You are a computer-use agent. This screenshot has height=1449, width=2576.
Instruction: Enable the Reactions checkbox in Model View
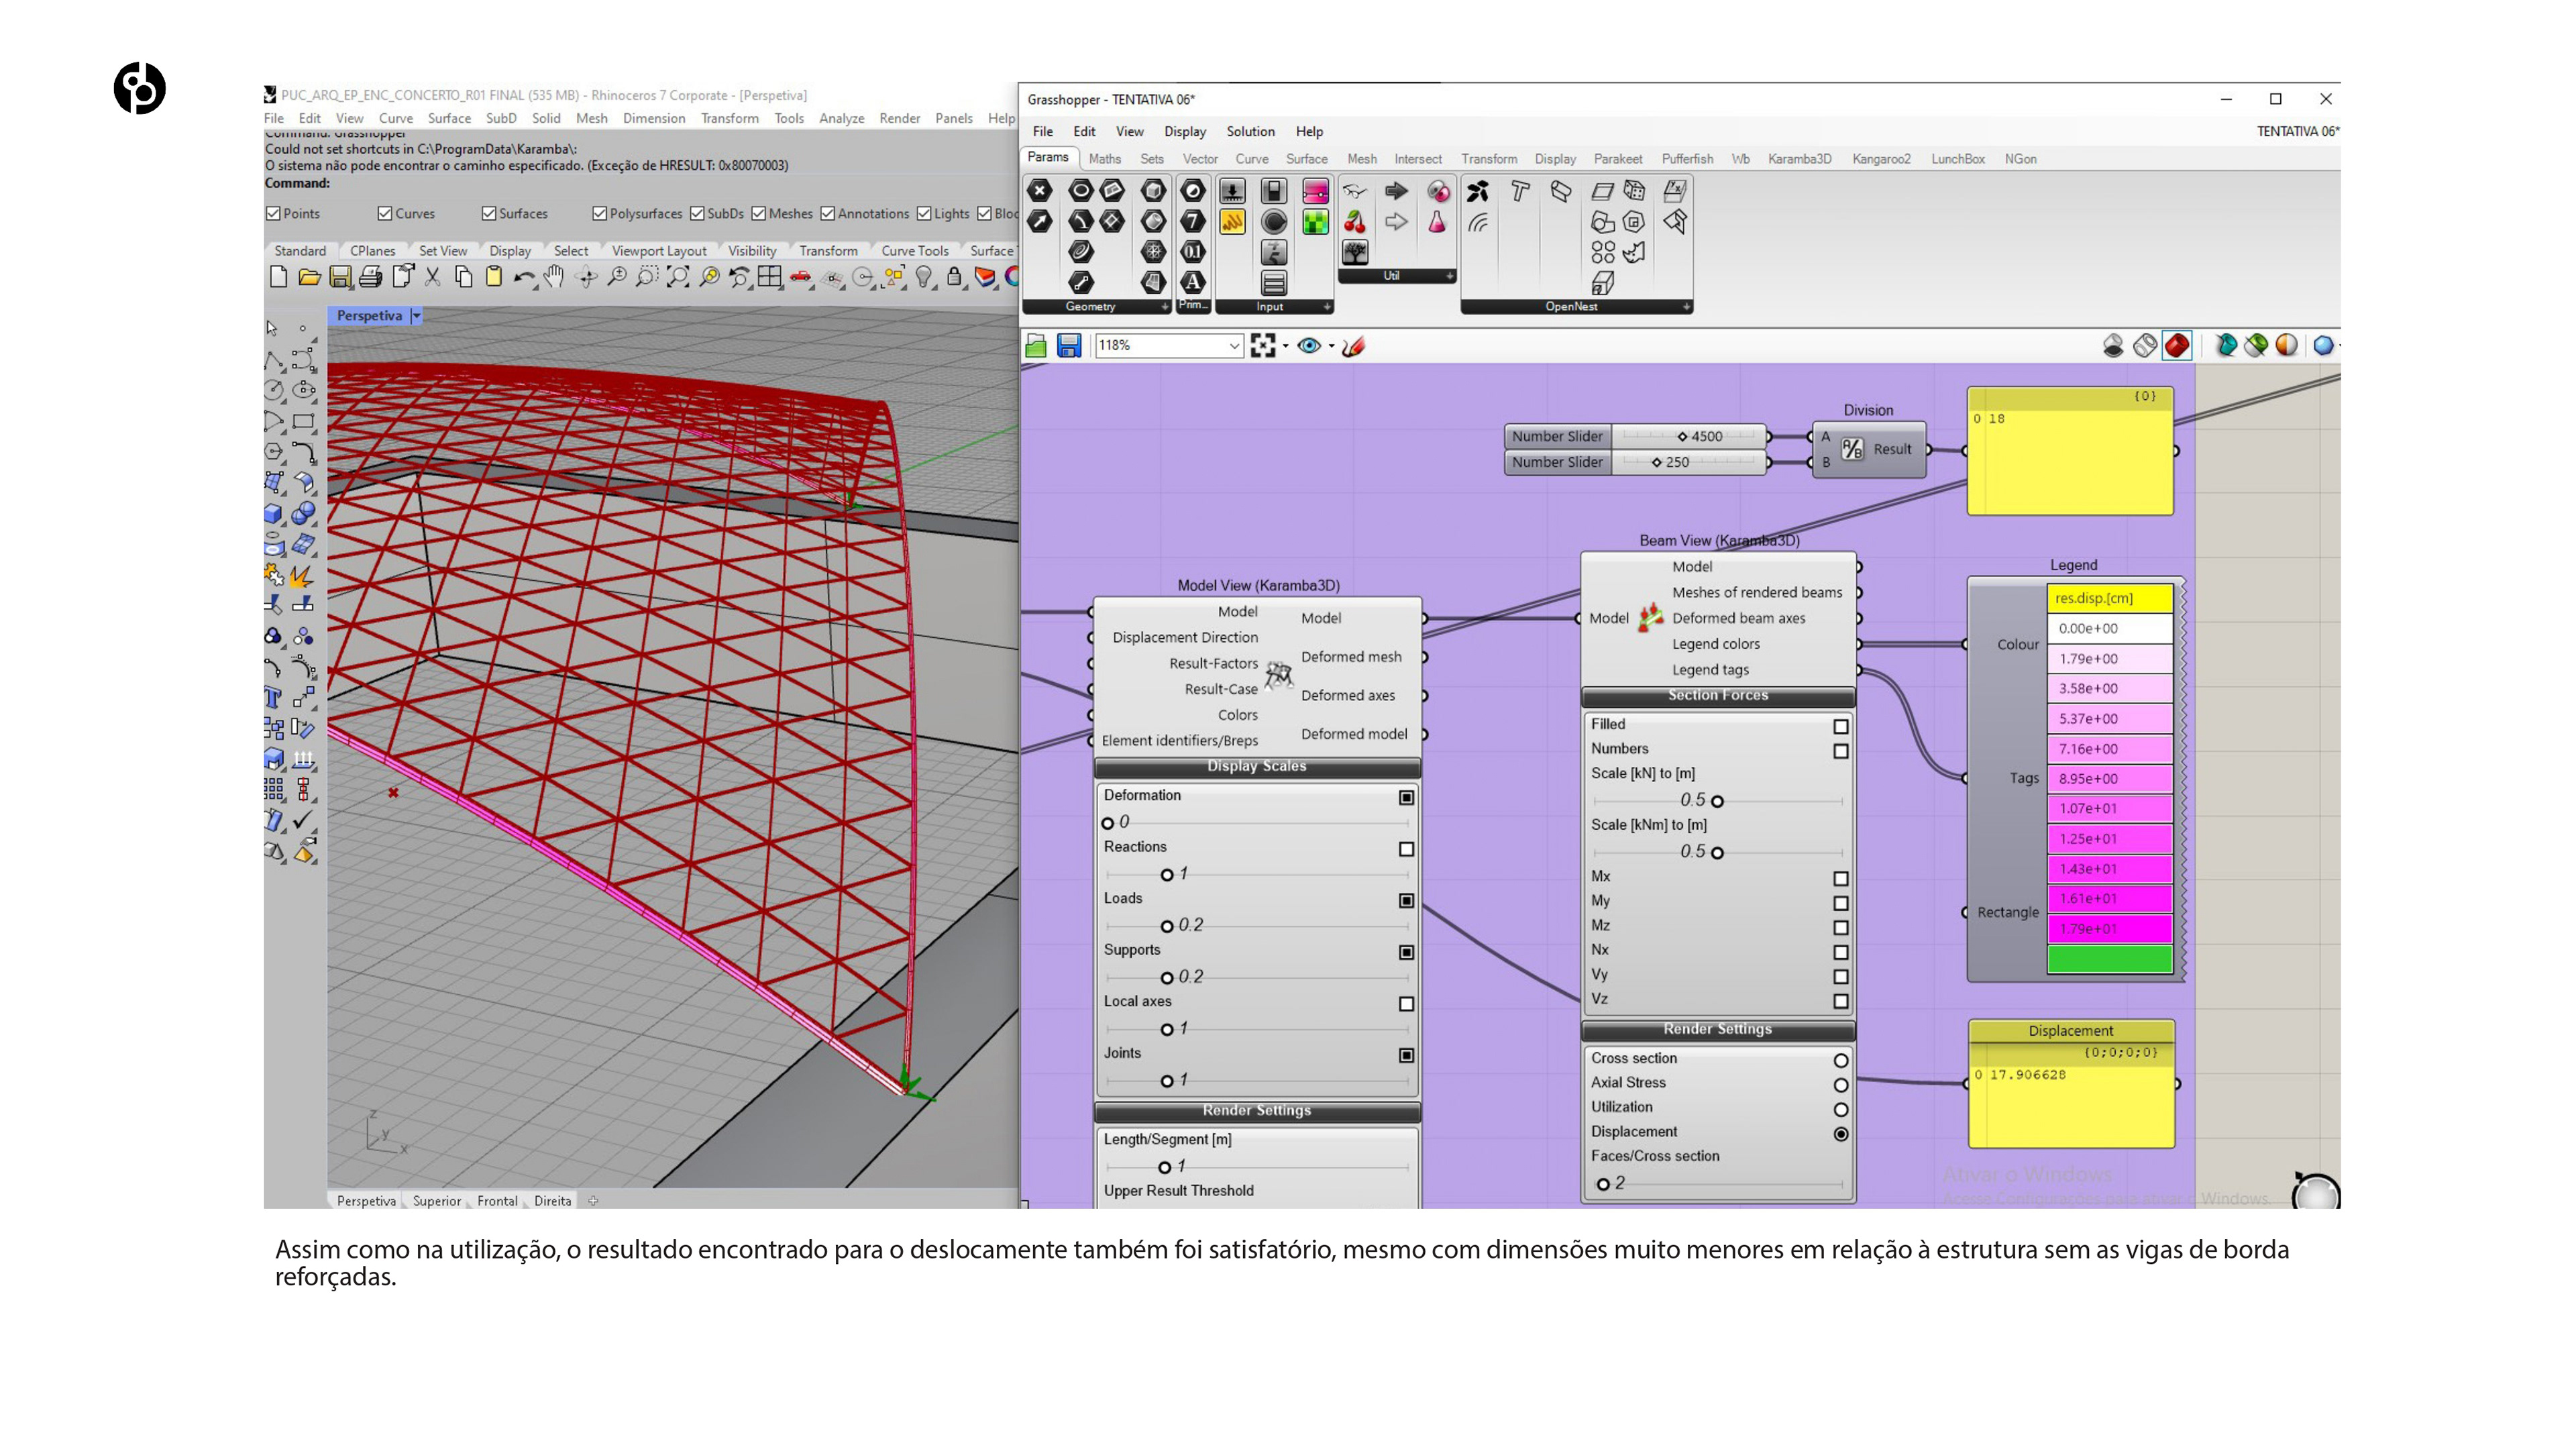[1406, 849]
